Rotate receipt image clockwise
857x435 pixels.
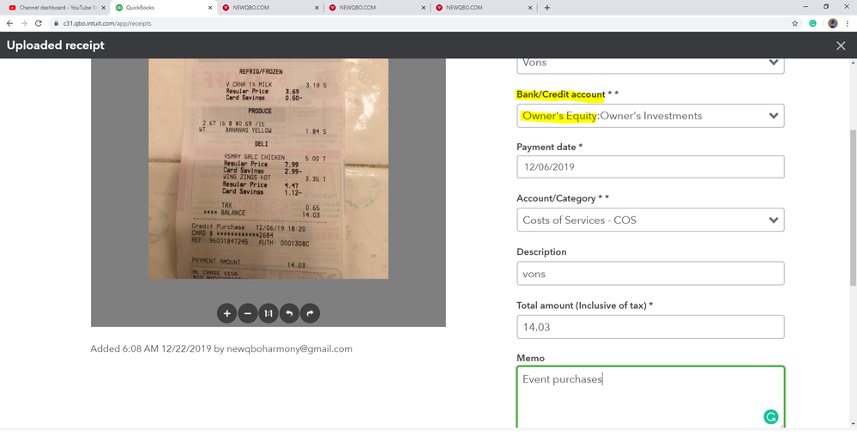310,314
